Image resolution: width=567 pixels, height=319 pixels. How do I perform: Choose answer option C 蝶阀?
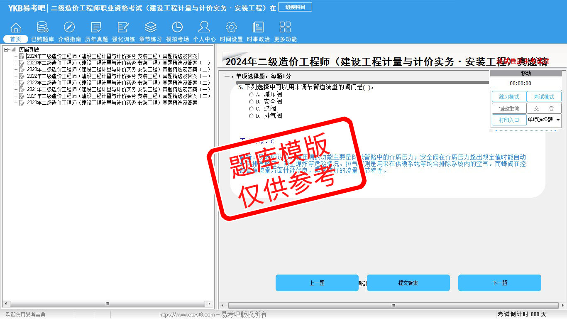tap(252, 109)
